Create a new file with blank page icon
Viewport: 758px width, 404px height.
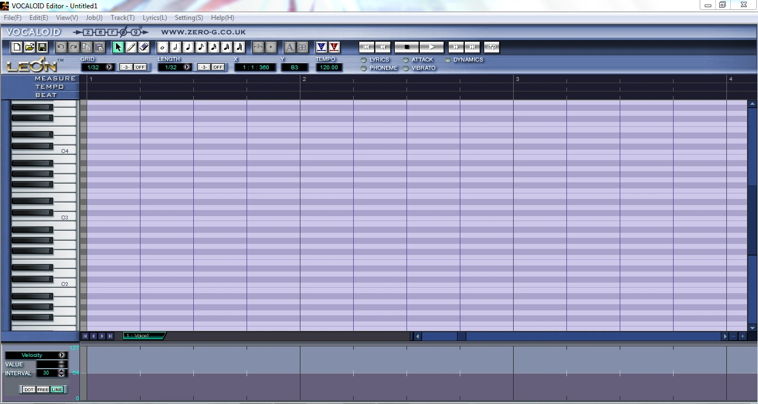pyautogui.click(x=17, y=47)
